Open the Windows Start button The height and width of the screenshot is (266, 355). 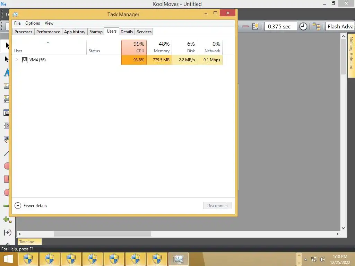[8, 259]
